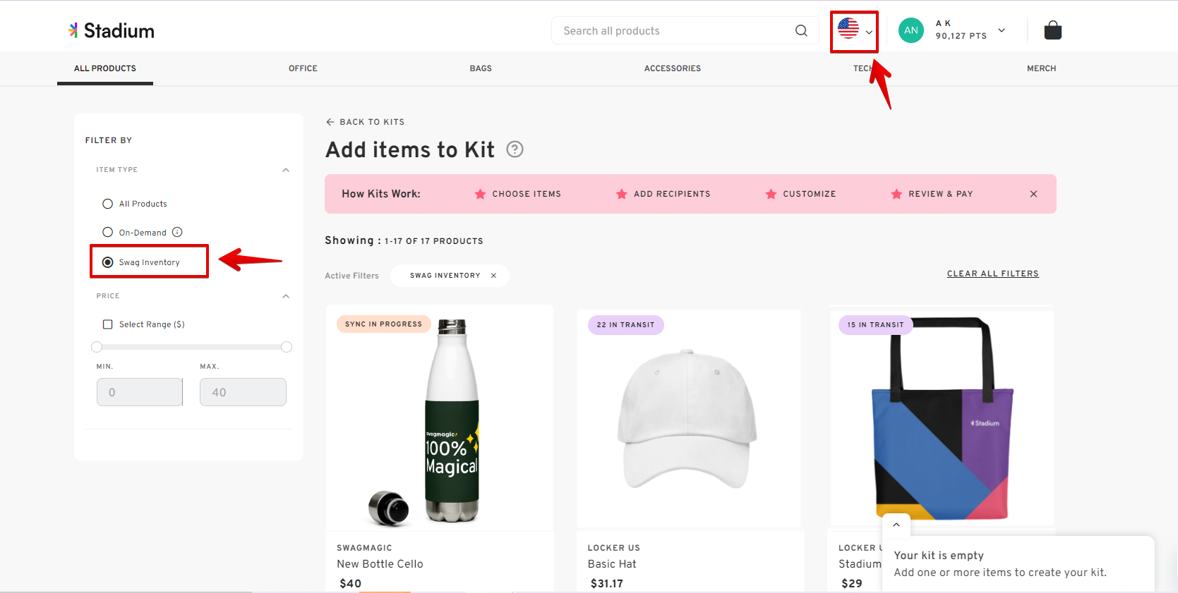
Task: Open the account menu chevron next to 90,127 PTS
Action: [1001, 30]
